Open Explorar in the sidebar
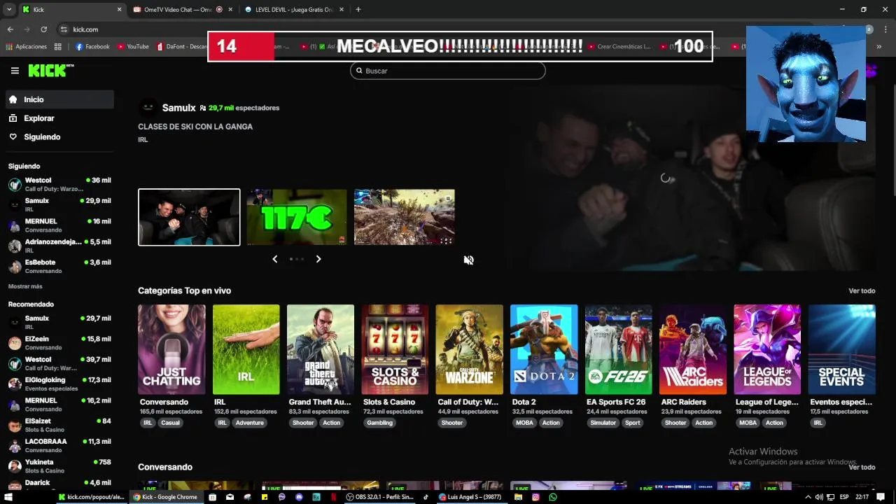The image size is (896, 504). [x=60, y=118]
